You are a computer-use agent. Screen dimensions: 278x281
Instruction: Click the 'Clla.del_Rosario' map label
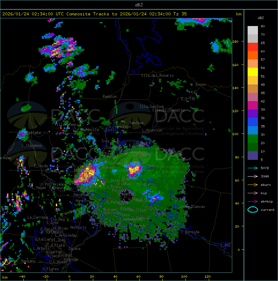(x=157, y=75)
